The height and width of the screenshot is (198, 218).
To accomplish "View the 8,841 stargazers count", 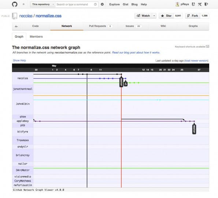I will coord(178,16).
